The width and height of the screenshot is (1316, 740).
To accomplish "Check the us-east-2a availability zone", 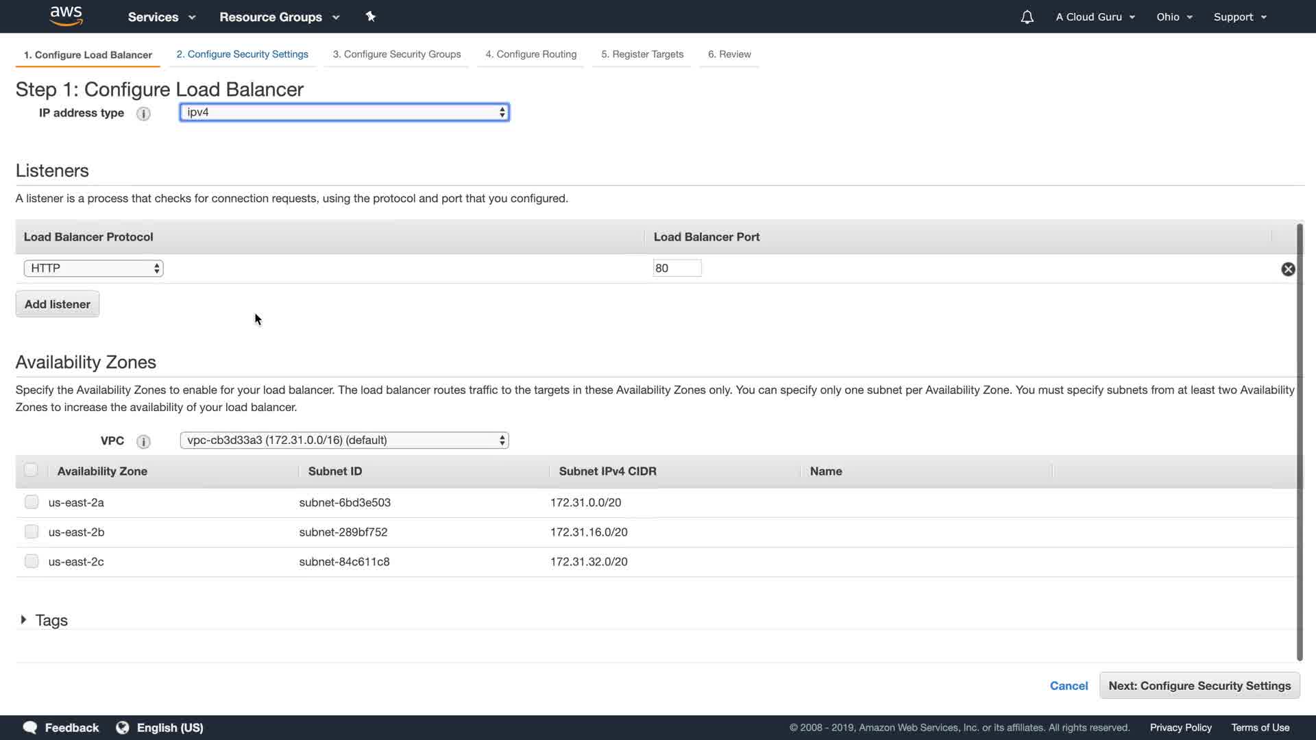I will tap(32, 502).
